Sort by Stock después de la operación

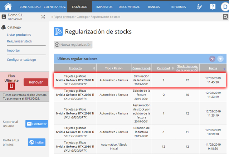[186, 68]
